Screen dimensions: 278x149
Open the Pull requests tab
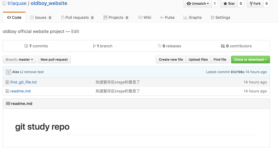[77, 17]
